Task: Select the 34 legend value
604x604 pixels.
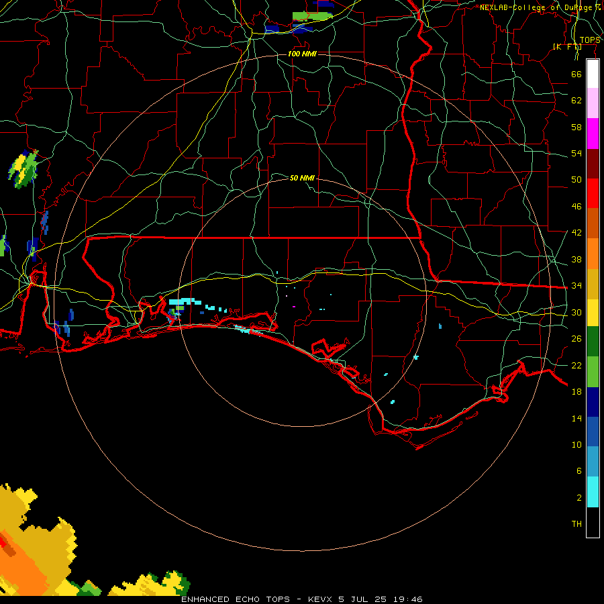Action: (576, 286)
